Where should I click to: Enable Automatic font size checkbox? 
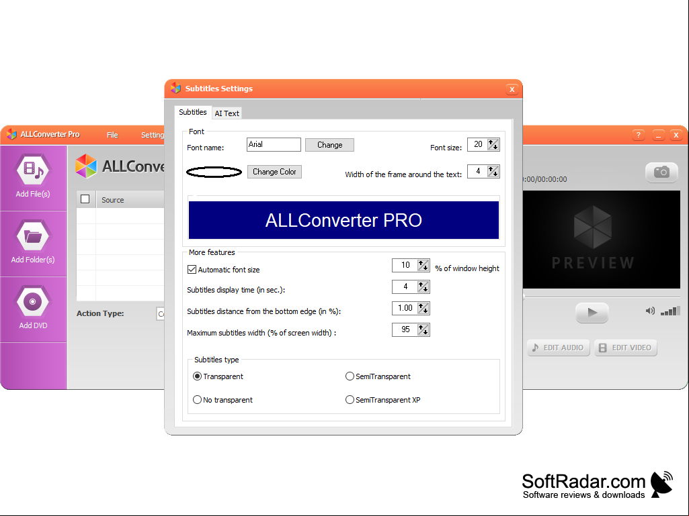(192, 270)
